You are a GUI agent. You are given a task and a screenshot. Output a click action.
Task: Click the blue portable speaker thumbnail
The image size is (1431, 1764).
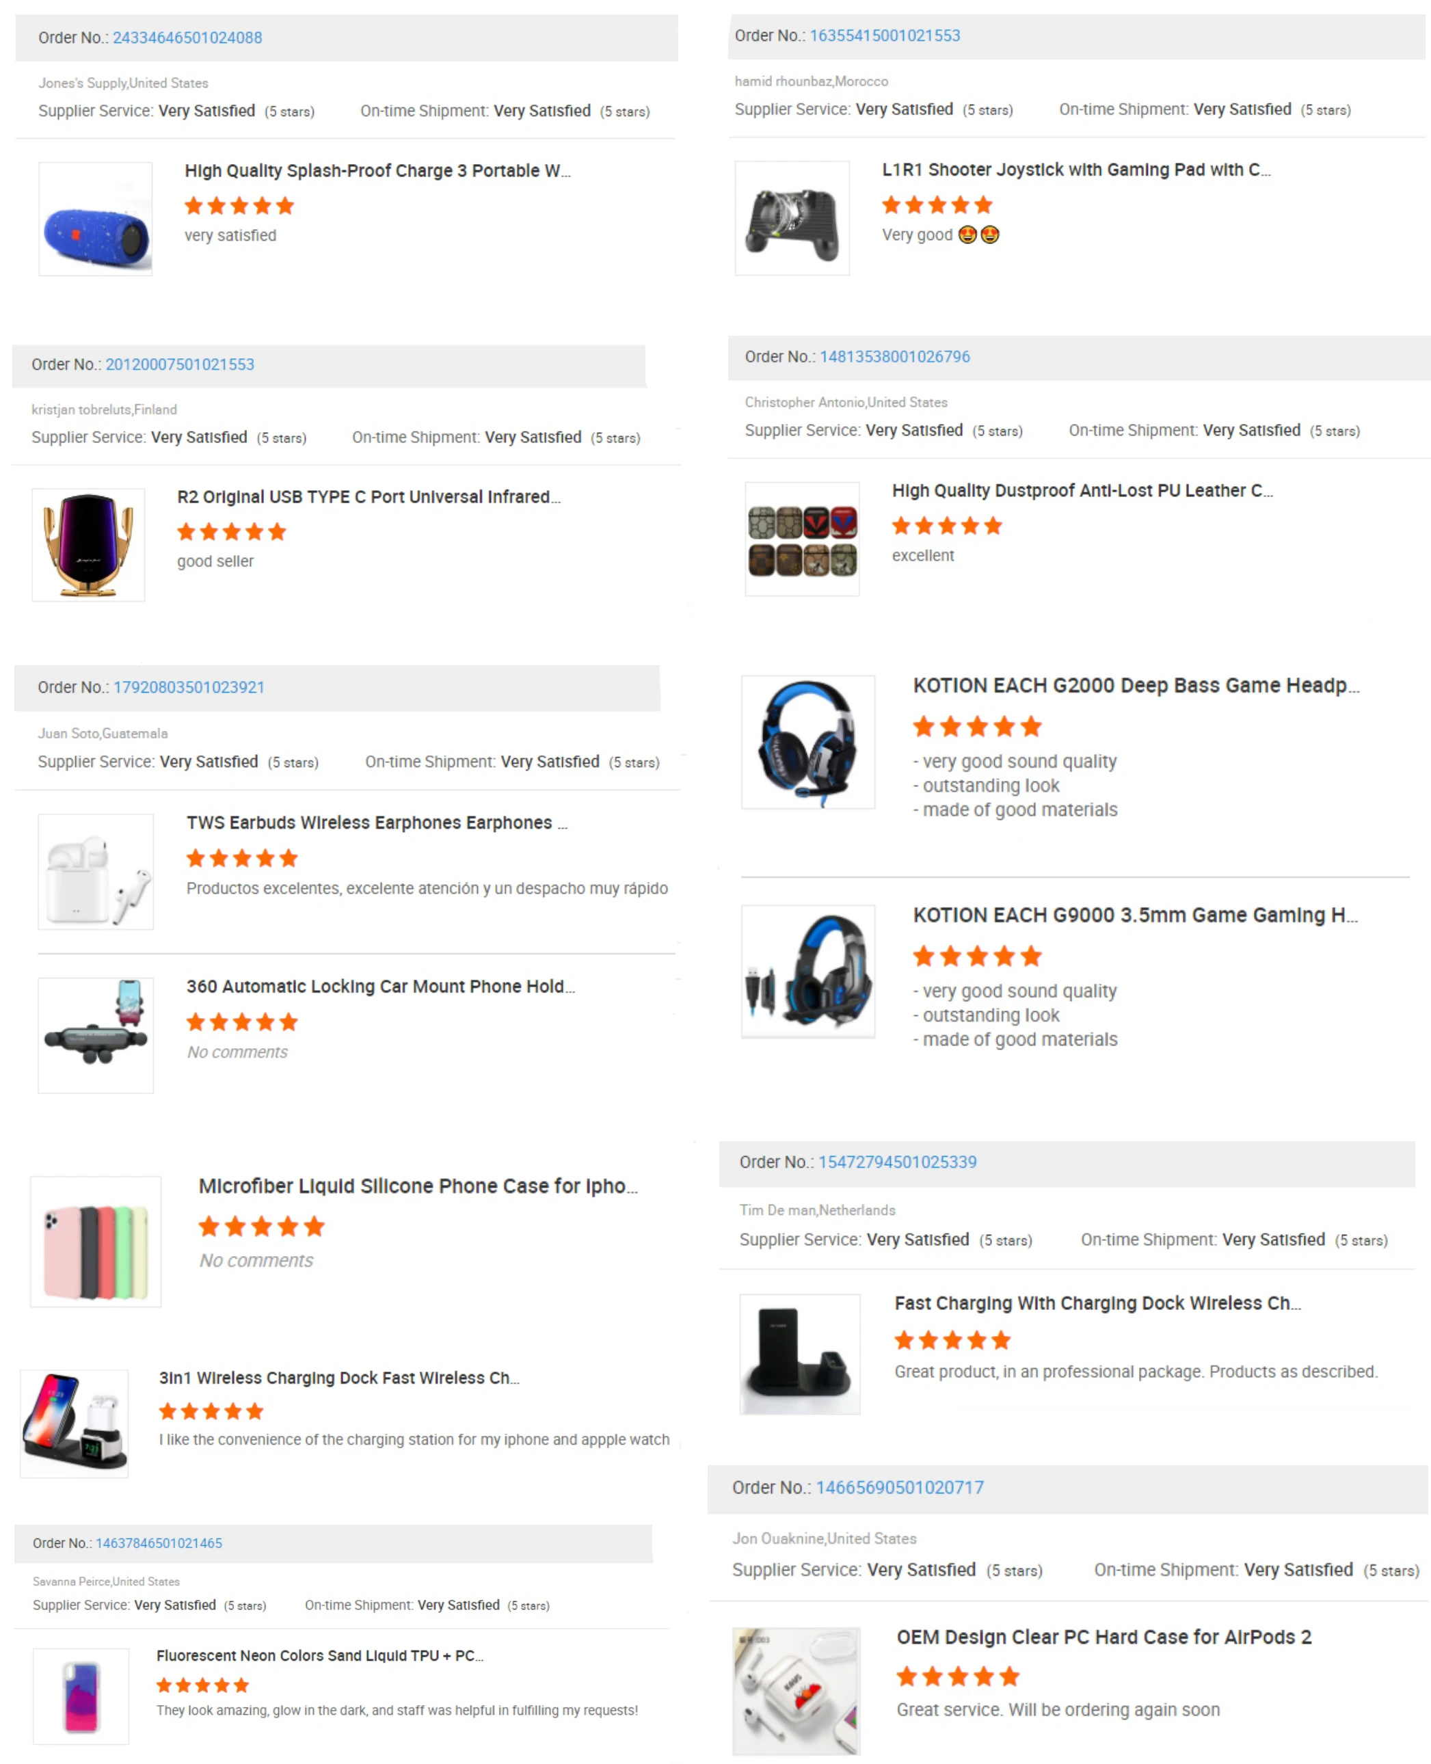tap(96, 218)
